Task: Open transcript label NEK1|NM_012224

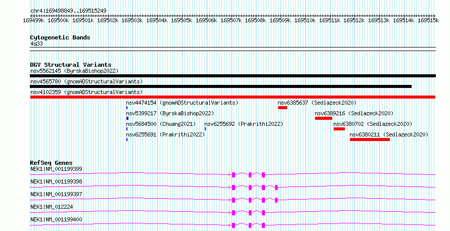Action: click(x=52, y=207)
